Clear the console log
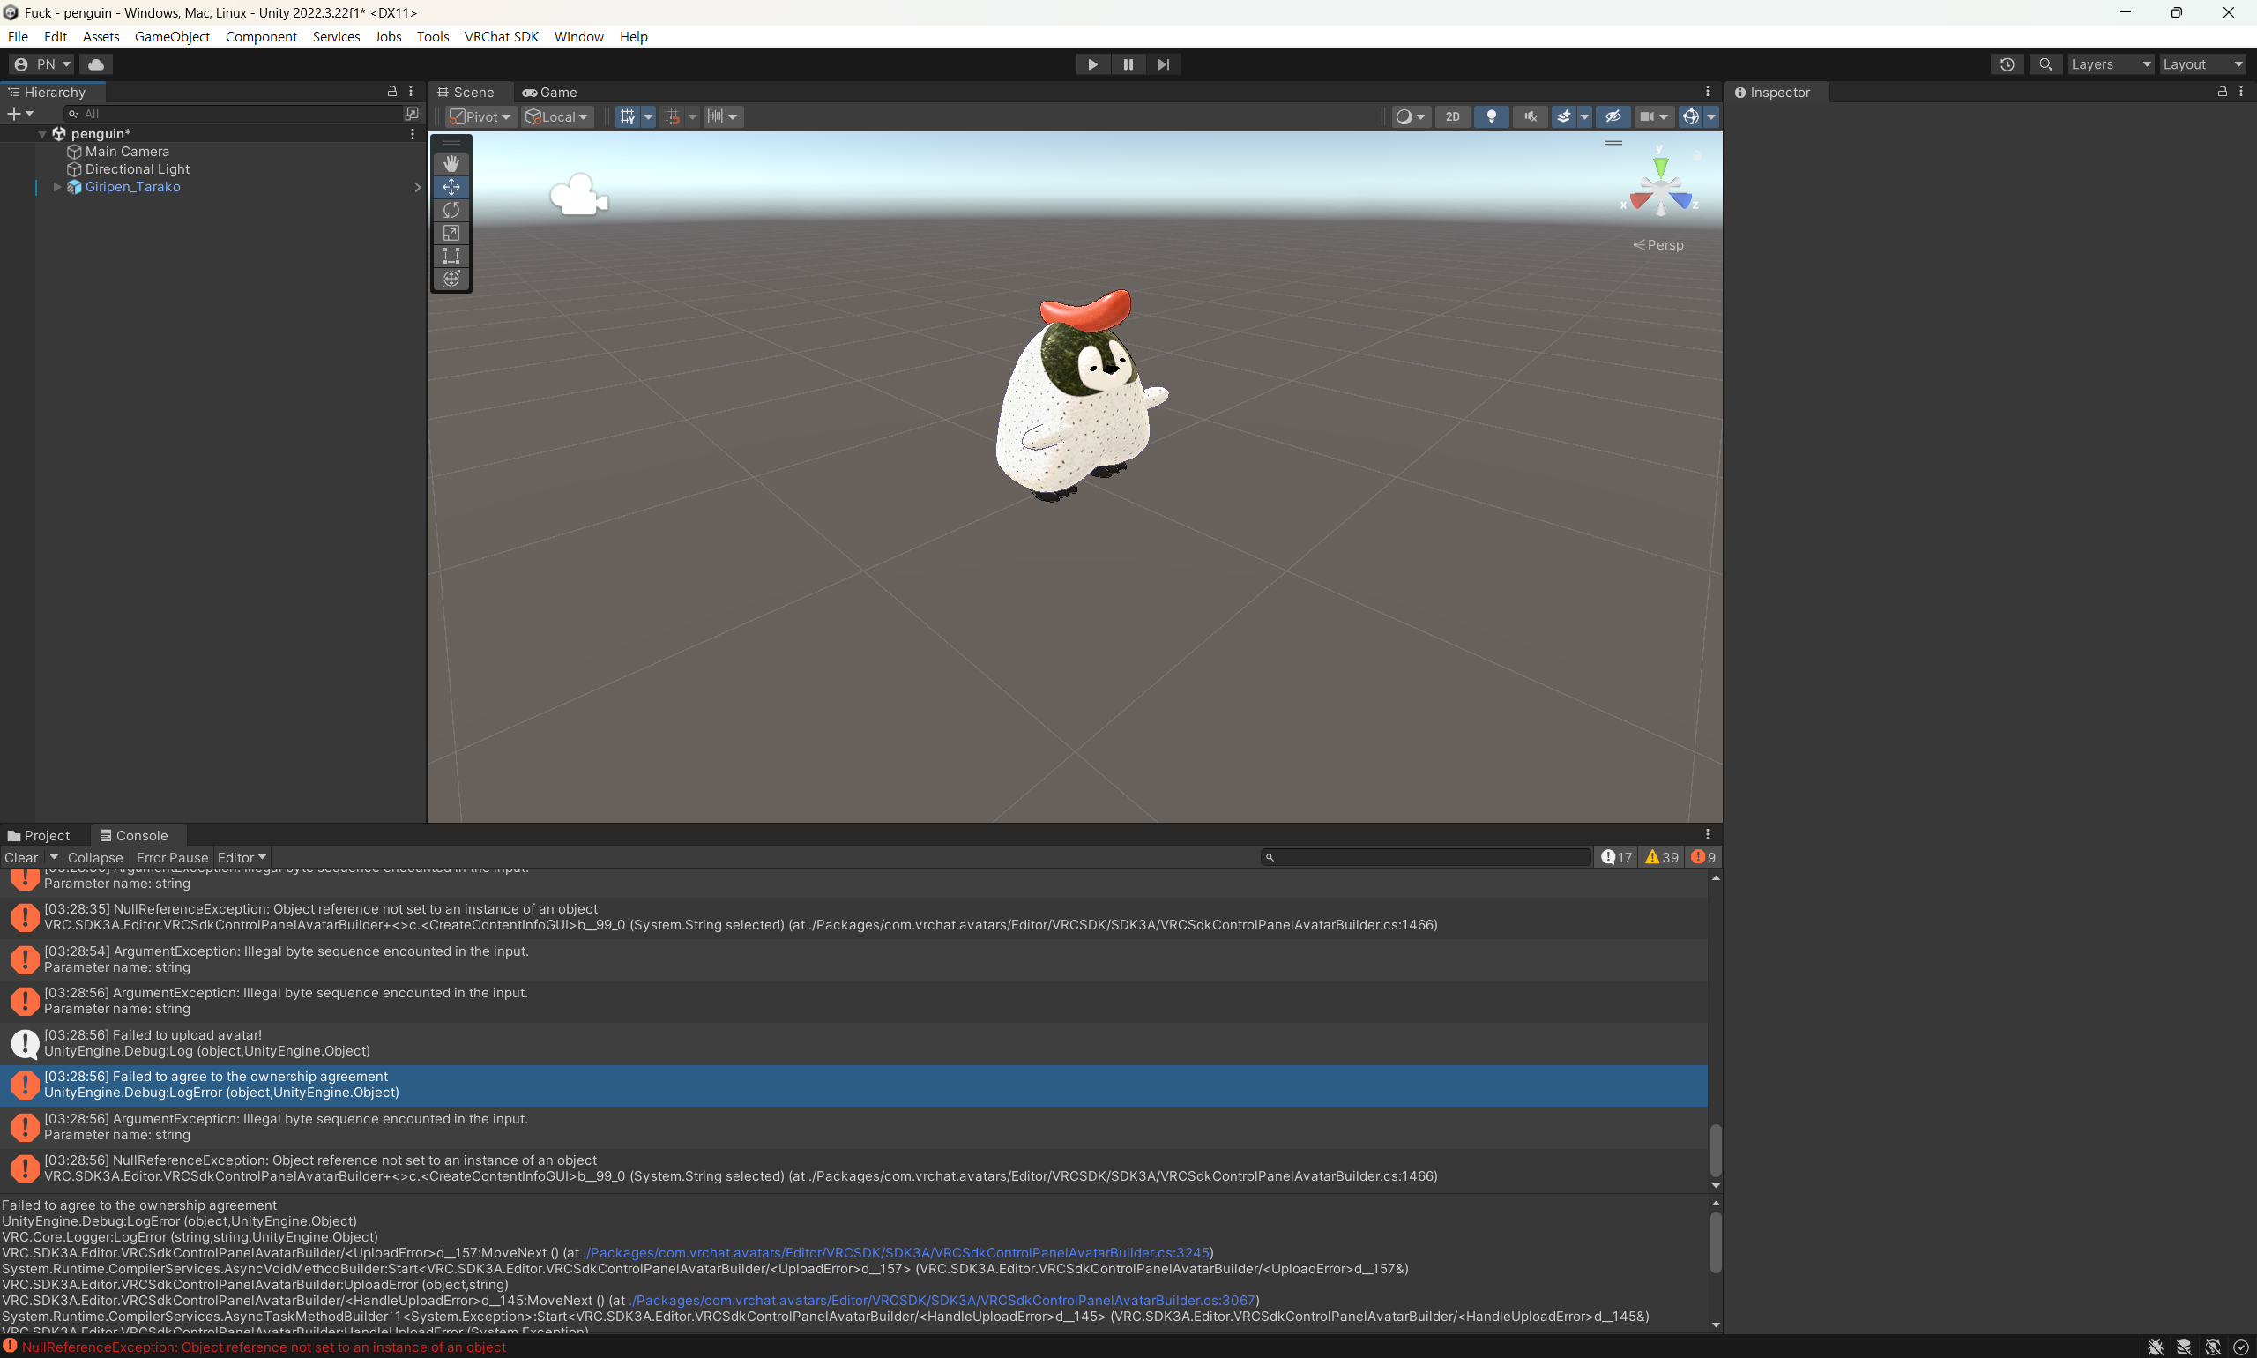The height and width of the screenshot is (1358, 2257). [x=21, y=857]
